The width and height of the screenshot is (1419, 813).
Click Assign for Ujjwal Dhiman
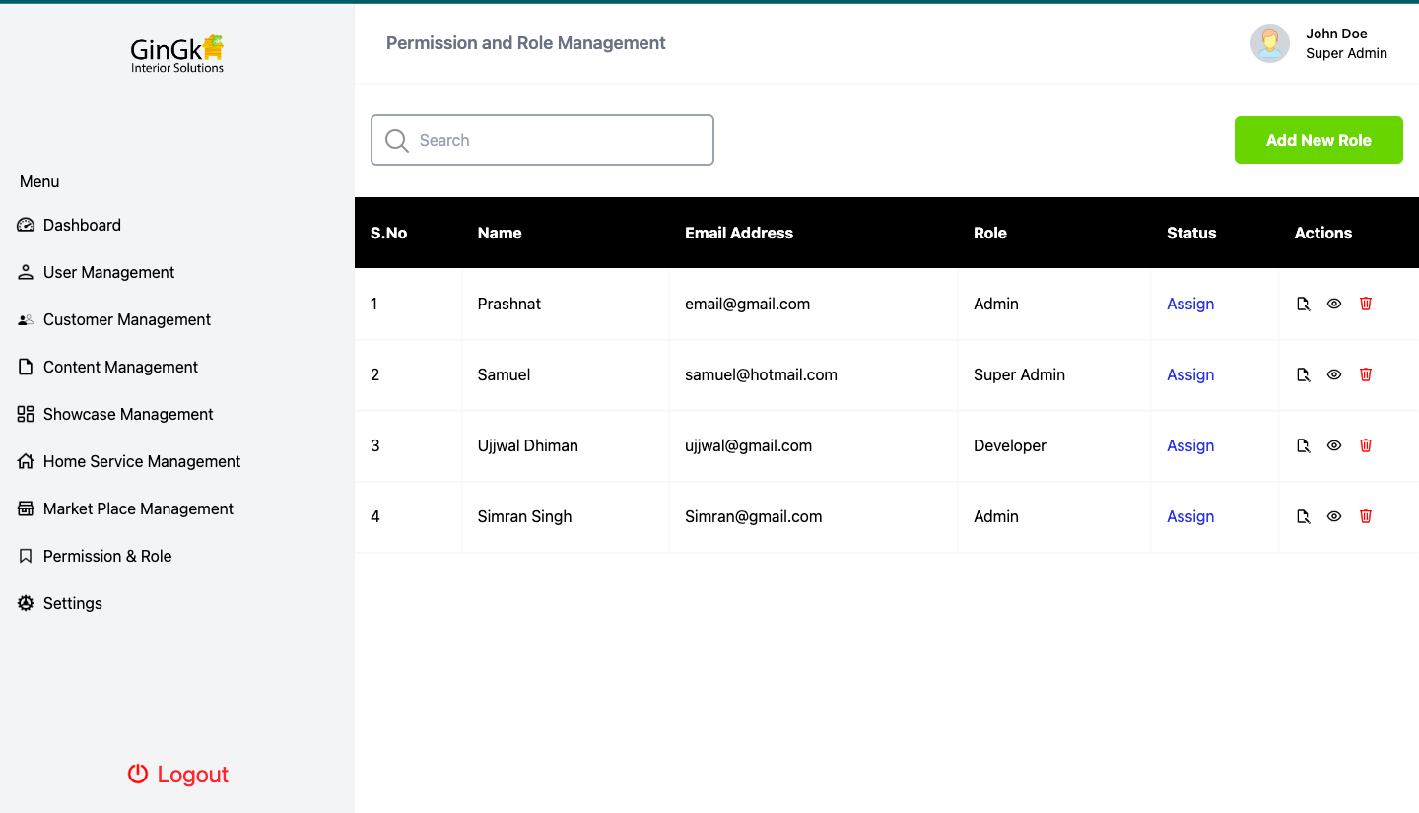tap(1190, 445)
